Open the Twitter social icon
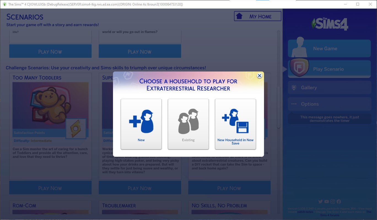 click(x=320, y=202)
